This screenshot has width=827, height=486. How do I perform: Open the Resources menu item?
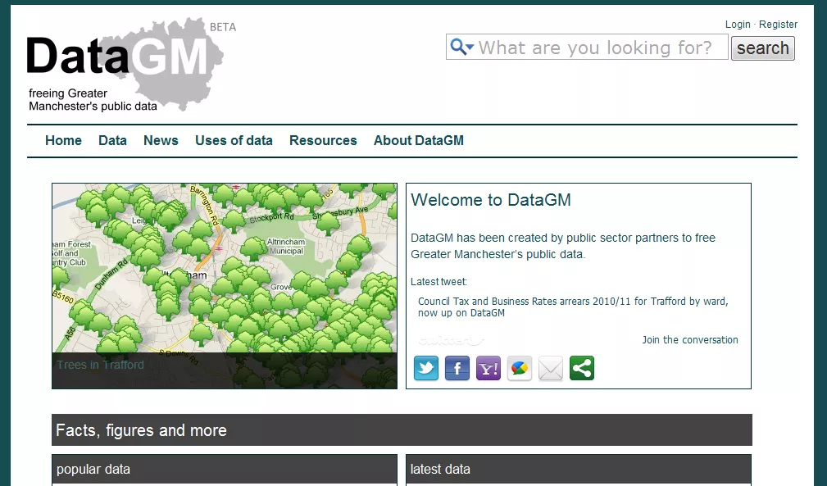coord(323,140)
